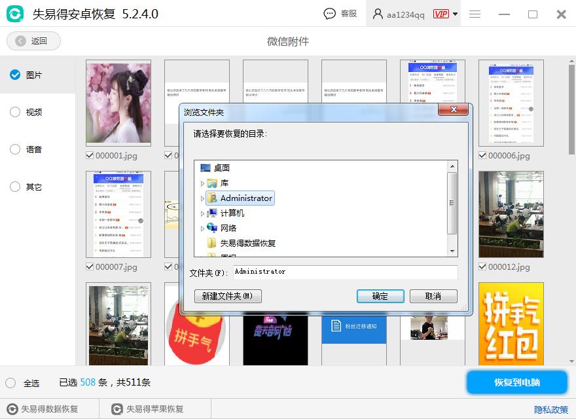Click the 失易得苹果恢复 recovery icon

[x=117, y=409]
